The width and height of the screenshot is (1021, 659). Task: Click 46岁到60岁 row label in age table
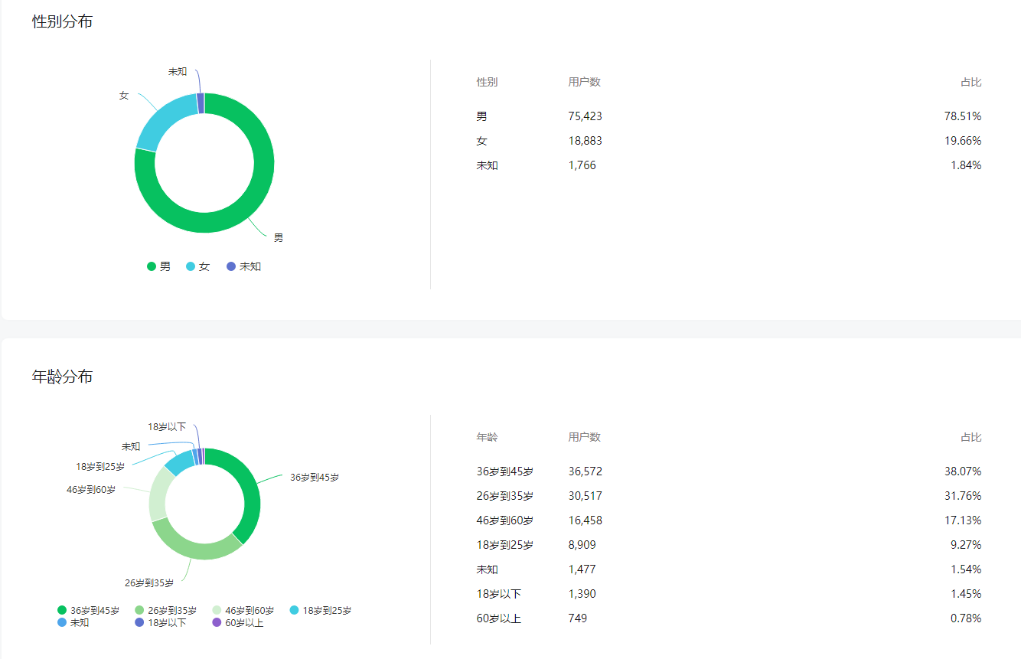pos(505,520)
